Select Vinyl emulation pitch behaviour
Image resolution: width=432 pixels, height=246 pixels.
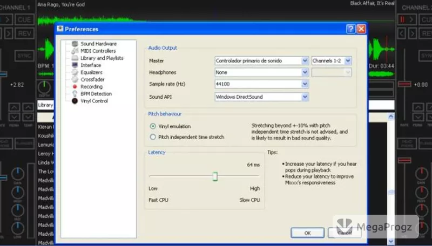pyautogui.click(x=153, y=126)
